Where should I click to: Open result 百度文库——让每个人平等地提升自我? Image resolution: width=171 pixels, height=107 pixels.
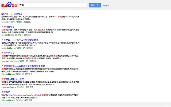[x=20, y=40]
